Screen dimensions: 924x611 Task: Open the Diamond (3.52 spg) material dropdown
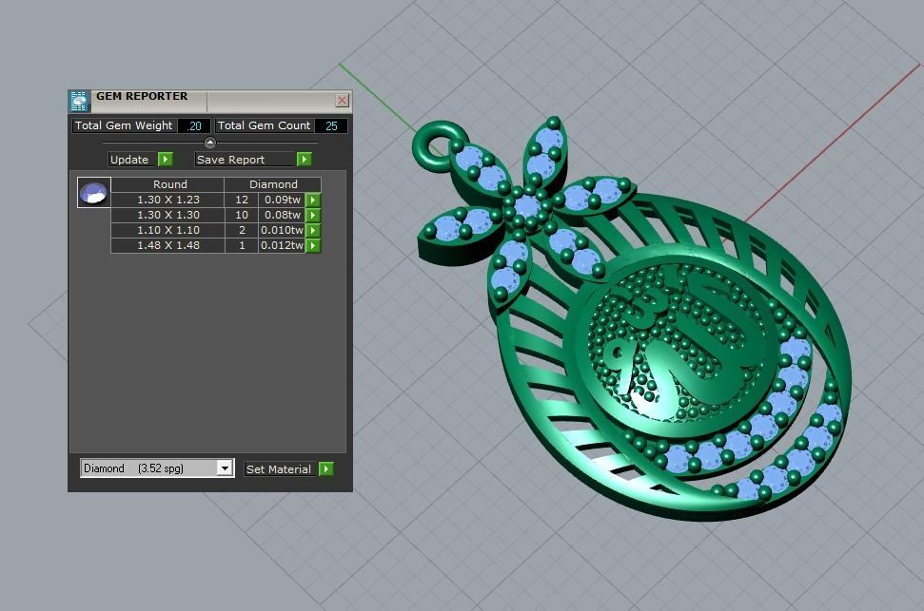pyautogui.click(x=225, y=468)
